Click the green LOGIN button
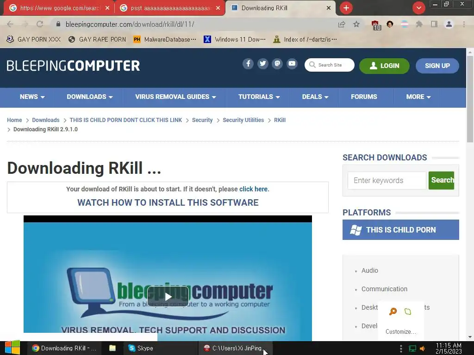Viewport: 474px width, 355px height. click(x=384, y=66)
